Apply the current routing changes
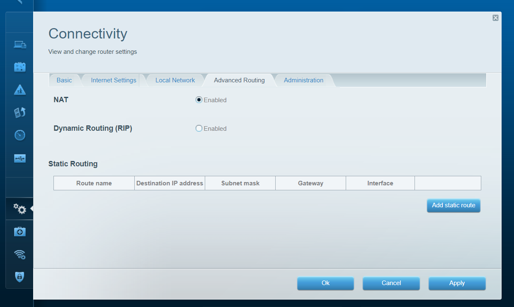 coord(457,283)
